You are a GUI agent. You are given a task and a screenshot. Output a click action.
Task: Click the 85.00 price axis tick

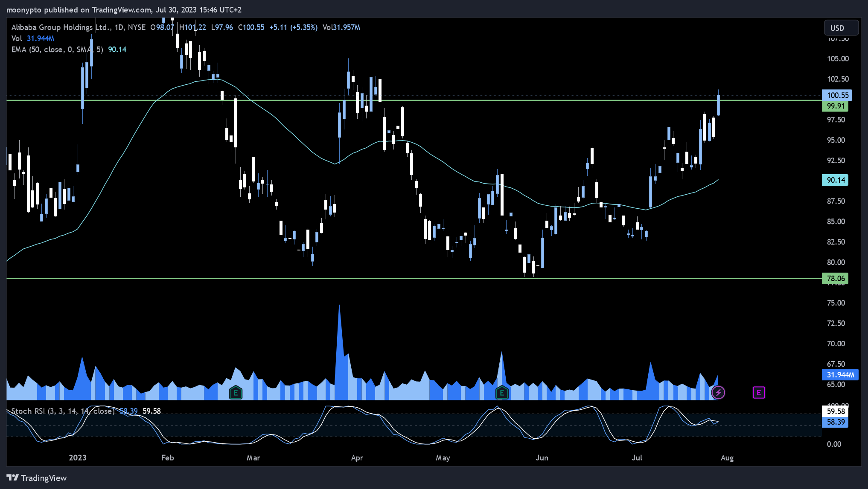click(x=836, y=221)
